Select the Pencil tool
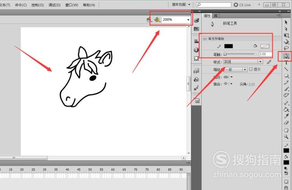292x190 pixels. tap(286, 82)
